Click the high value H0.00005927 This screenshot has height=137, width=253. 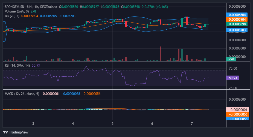coord(89,7)
